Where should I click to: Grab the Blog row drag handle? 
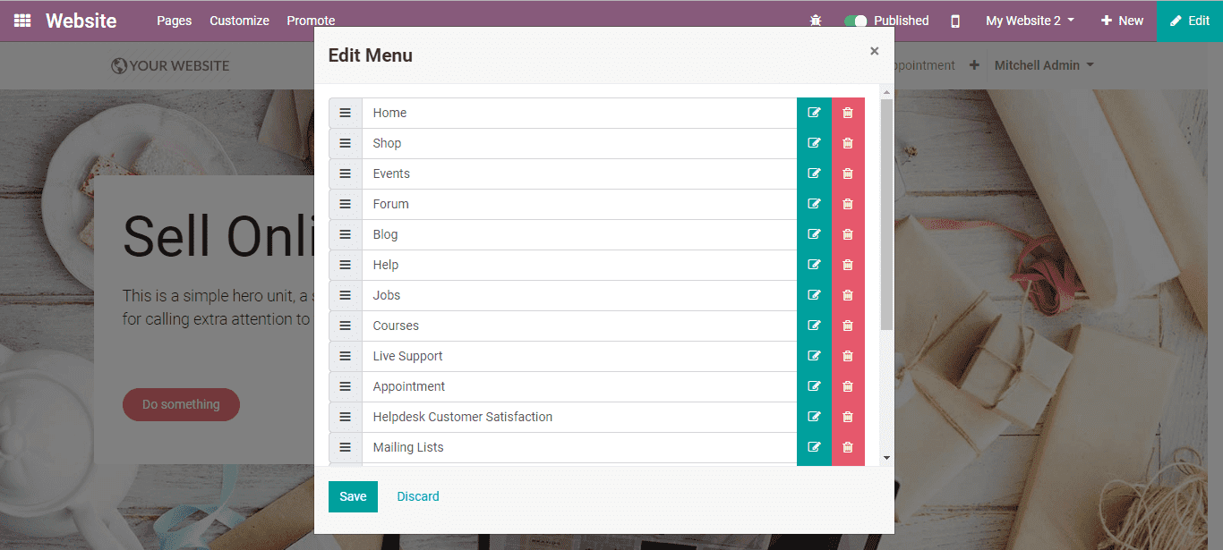click(346, 234)
